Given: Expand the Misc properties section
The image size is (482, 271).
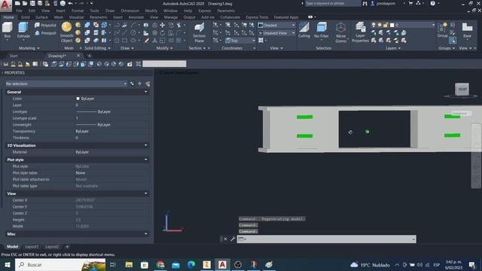Looking at the screenshot, I should [x=145, y=234].
